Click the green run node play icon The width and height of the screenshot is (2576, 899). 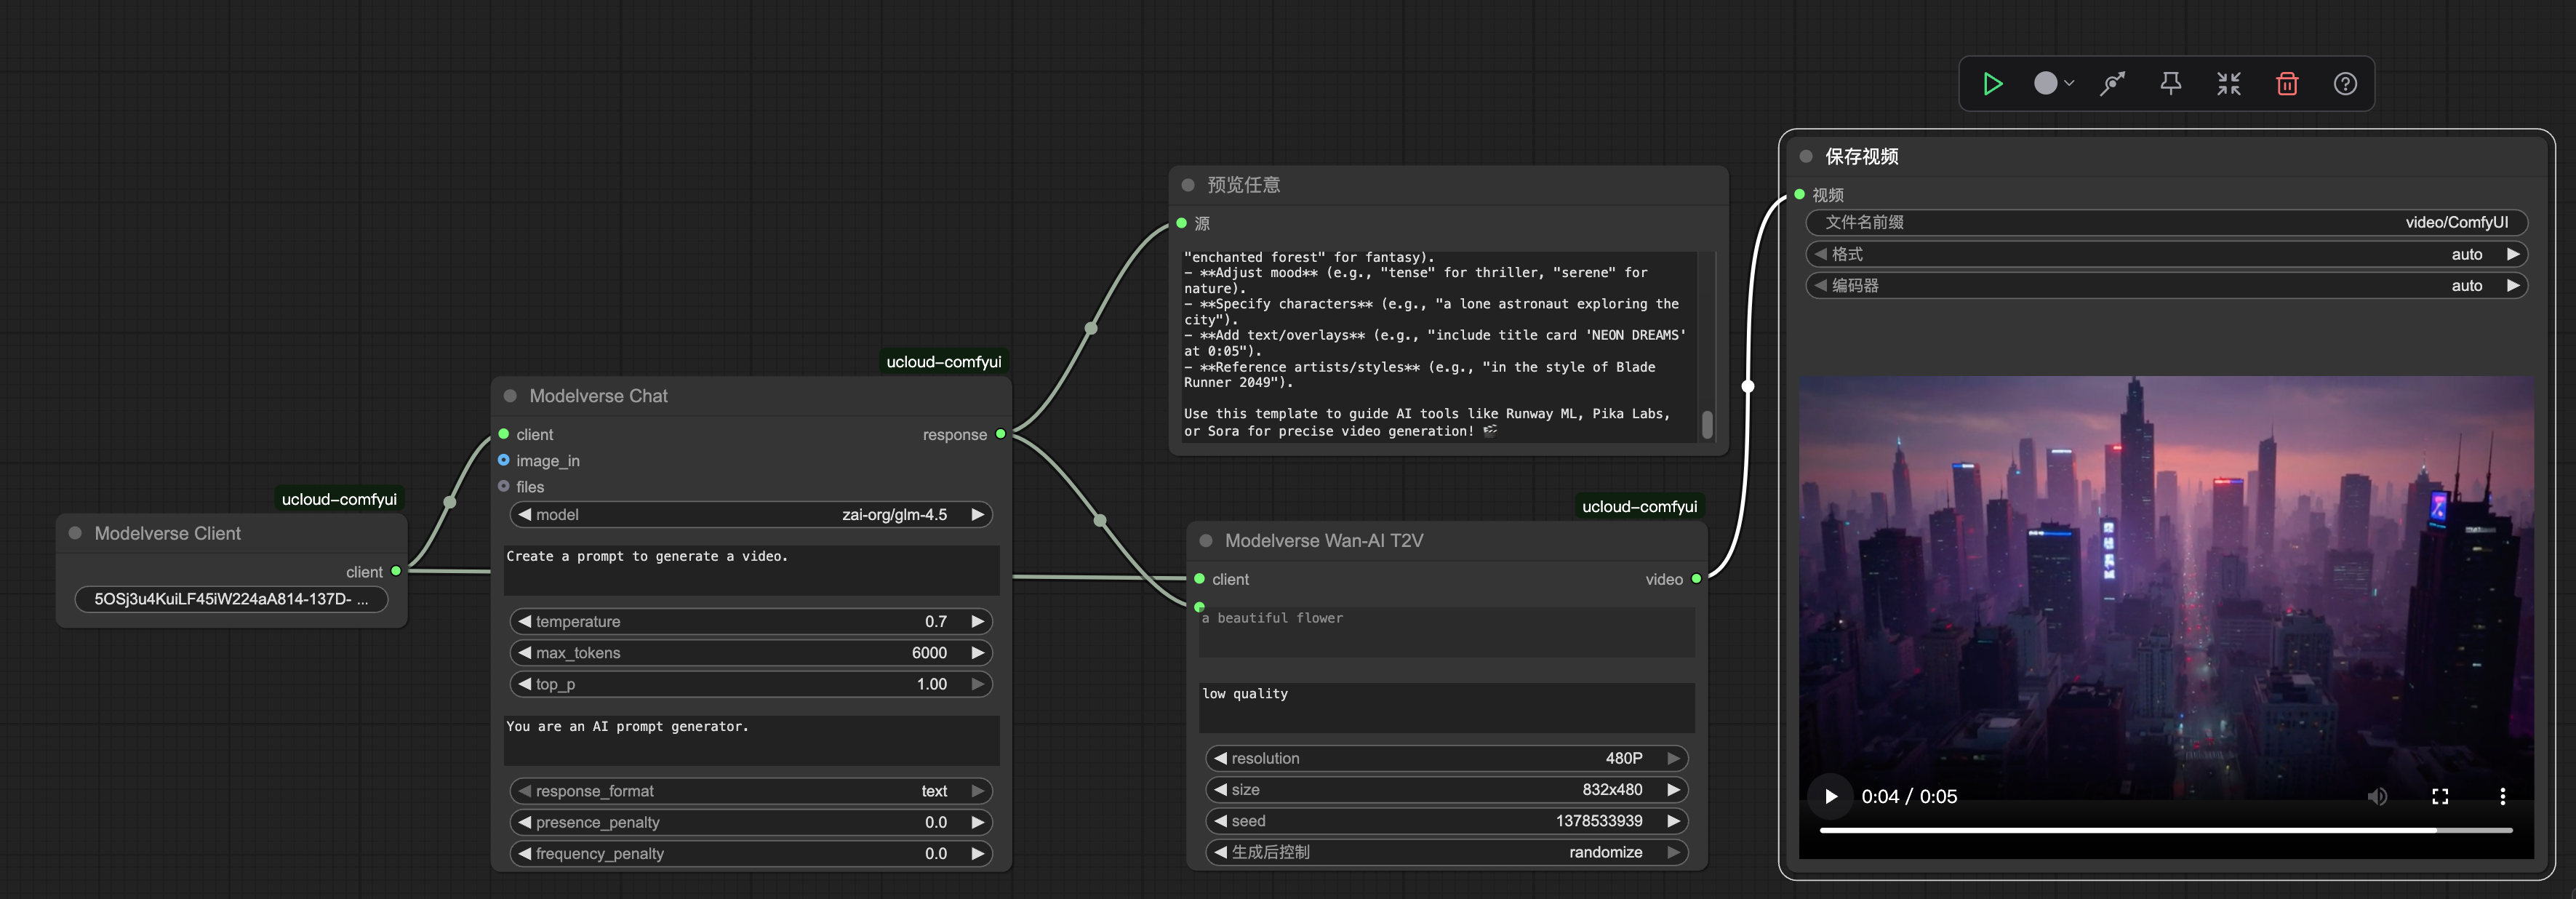coord(1992,84)
